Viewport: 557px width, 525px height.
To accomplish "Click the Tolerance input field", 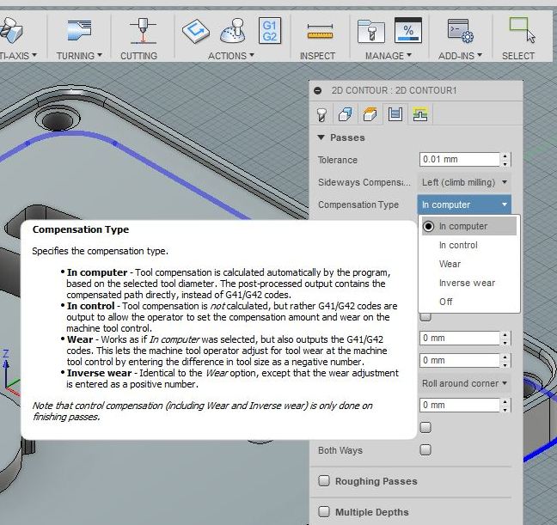I will (x=459, y=160).
